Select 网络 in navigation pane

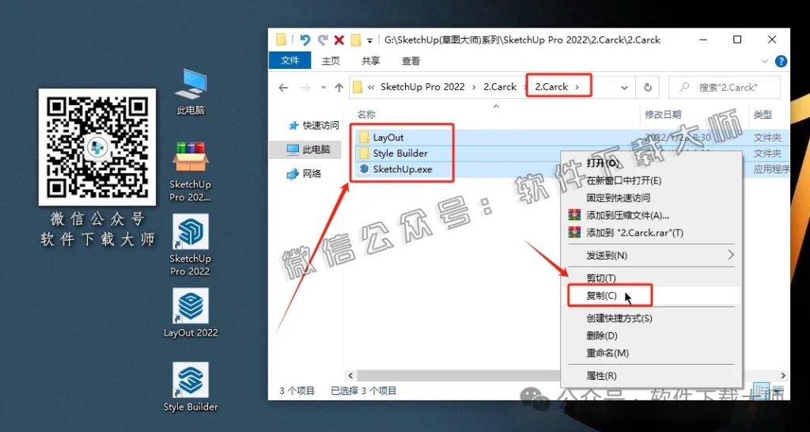point(305,173)
